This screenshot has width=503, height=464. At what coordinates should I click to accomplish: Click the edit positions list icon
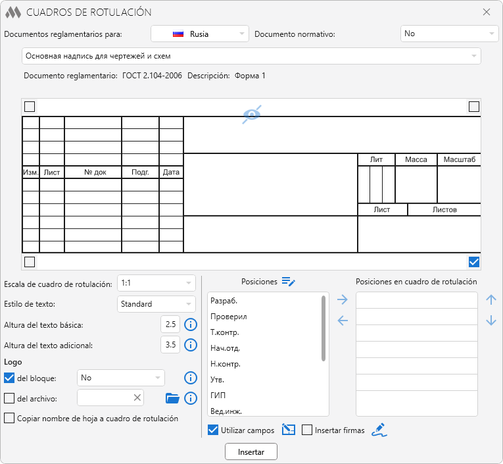[288, 282]
